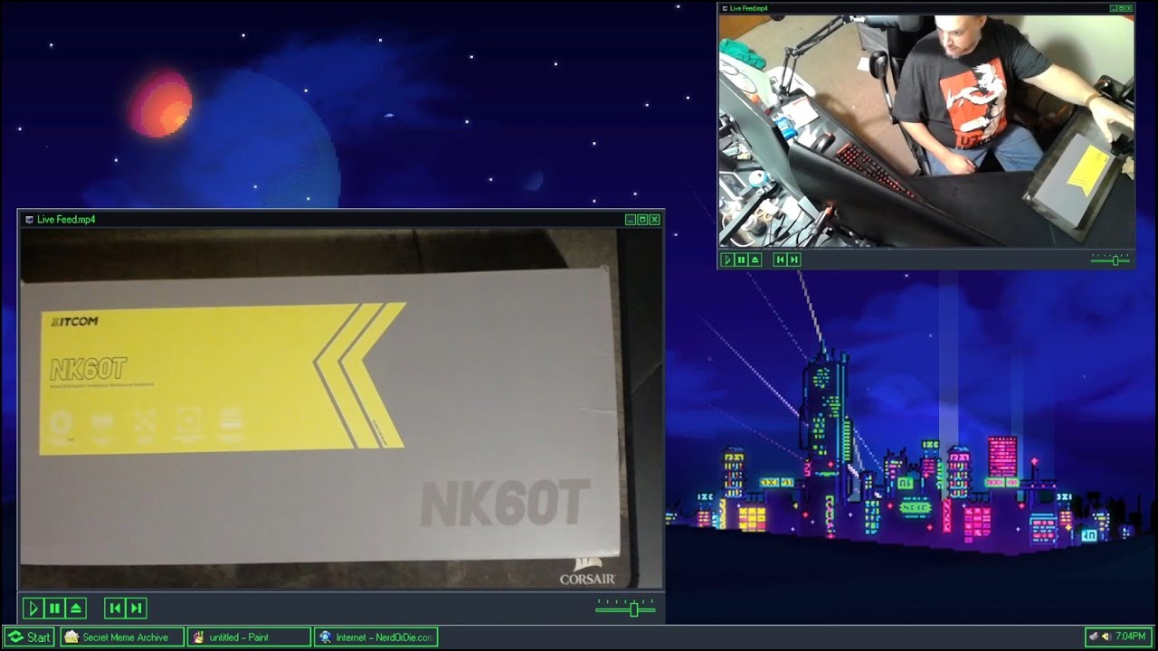The height and width of the screenshot is (651, 1158).
Task: Eject media in the NK60T box feed window
Action: [x=76, y=609]
